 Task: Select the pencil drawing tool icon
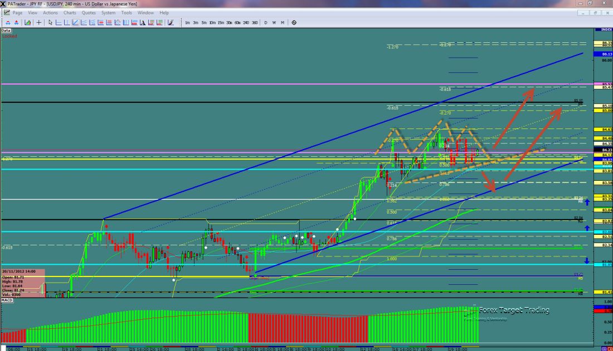click(x=171, y=23)
